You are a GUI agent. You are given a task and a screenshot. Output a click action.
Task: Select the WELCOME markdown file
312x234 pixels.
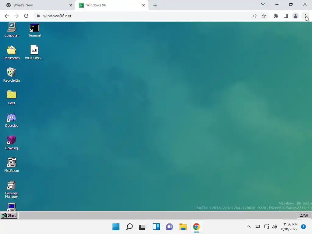34,52
